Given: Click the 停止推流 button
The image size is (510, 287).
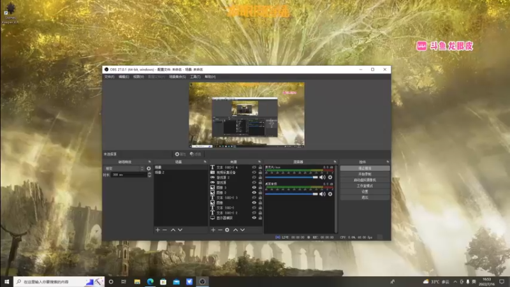Looking at the screenshot, I should pyautogui.click(x=365, y=168).
